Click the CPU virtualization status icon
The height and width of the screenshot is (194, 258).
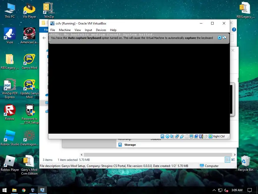coord(201,136)
